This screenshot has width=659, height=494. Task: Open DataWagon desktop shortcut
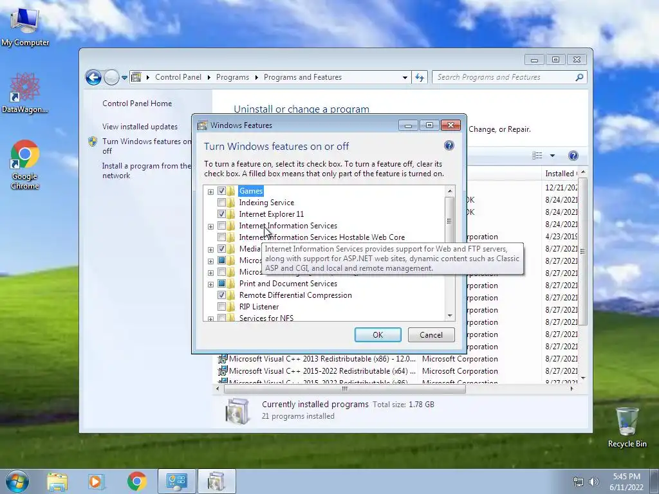[25, 93]
